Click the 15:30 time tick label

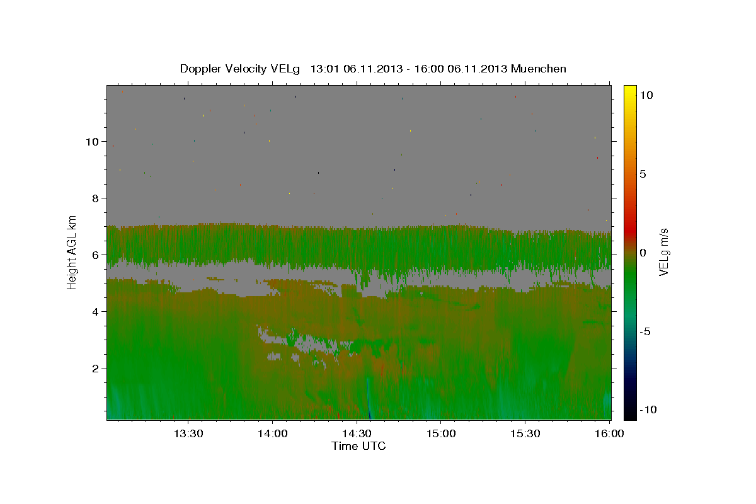coord(525,433)
